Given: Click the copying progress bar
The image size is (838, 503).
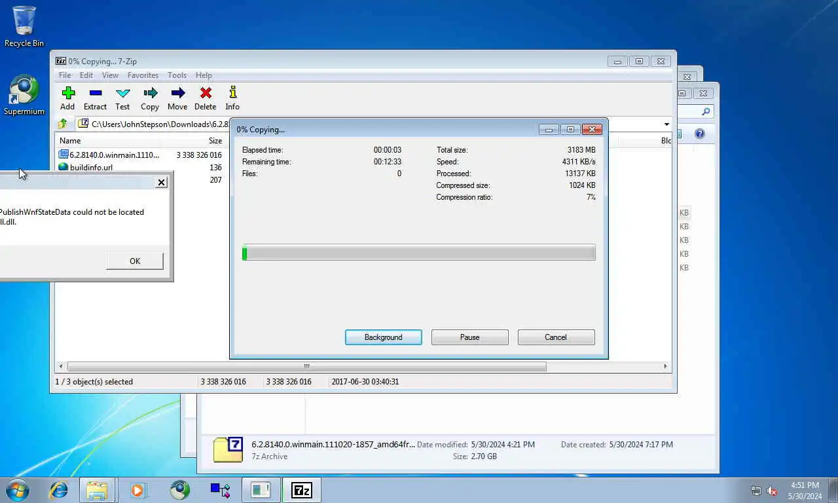Looking at the screenshot, I should (x=419, y=253).
